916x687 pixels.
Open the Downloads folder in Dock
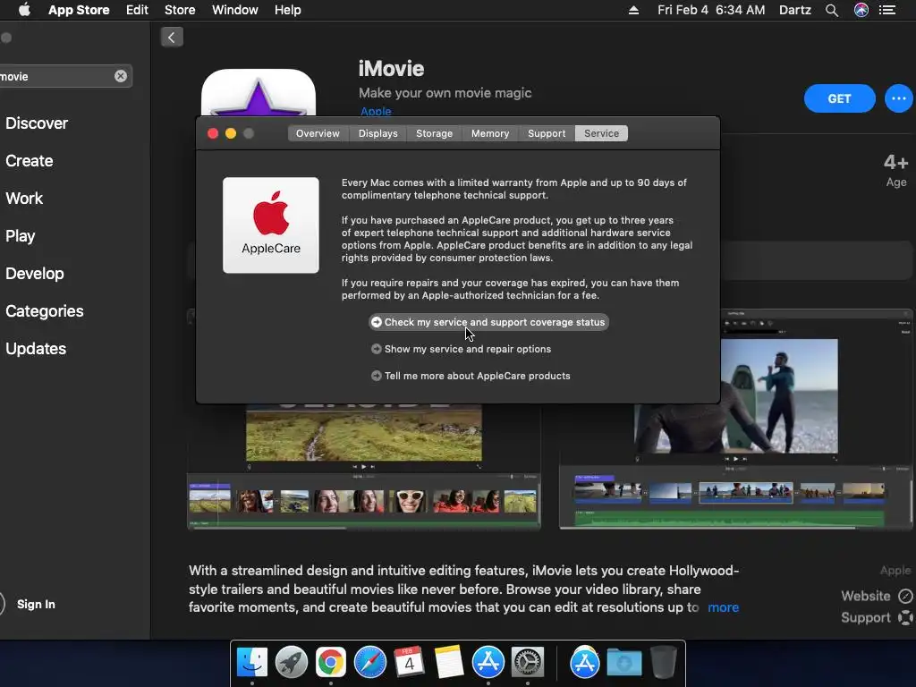coord(623,663)
